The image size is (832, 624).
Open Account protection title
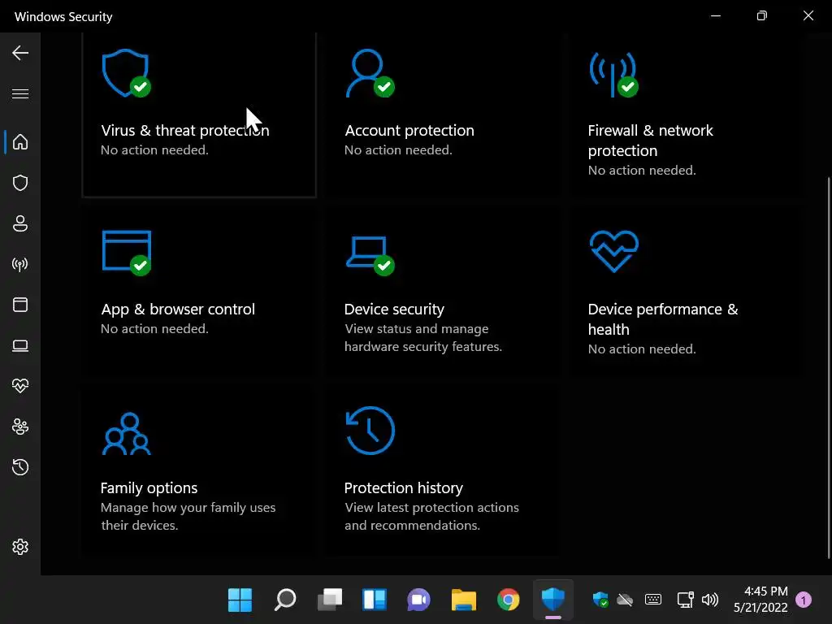click(x=409, y=130)
